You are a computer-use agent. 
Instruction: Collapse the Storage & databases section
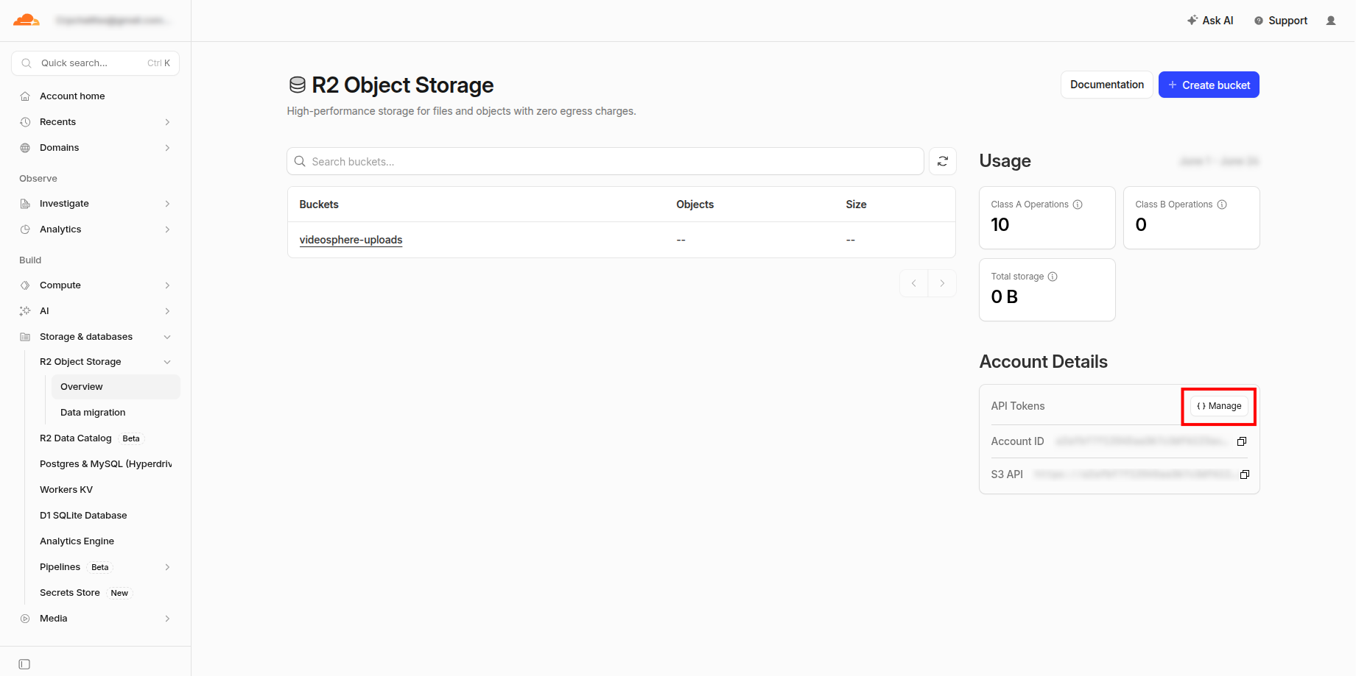(x=167, y=337)
